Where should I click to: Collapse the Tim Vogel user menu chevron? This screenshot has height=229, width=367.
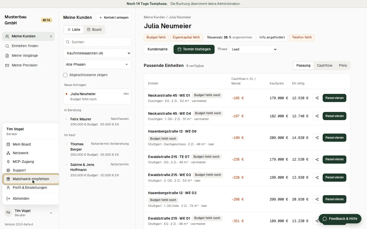pyautogui.click(x=51, y=213)
